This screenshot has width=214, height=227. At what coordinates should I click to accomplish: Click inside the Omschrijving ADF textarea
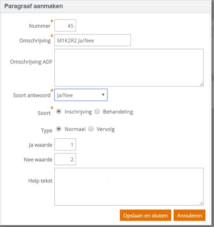pos(129,68)
